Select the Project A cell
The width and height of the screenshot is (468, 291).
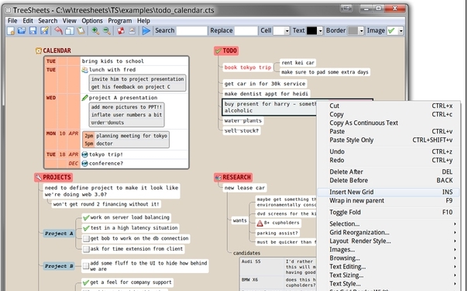coord(59,234)
